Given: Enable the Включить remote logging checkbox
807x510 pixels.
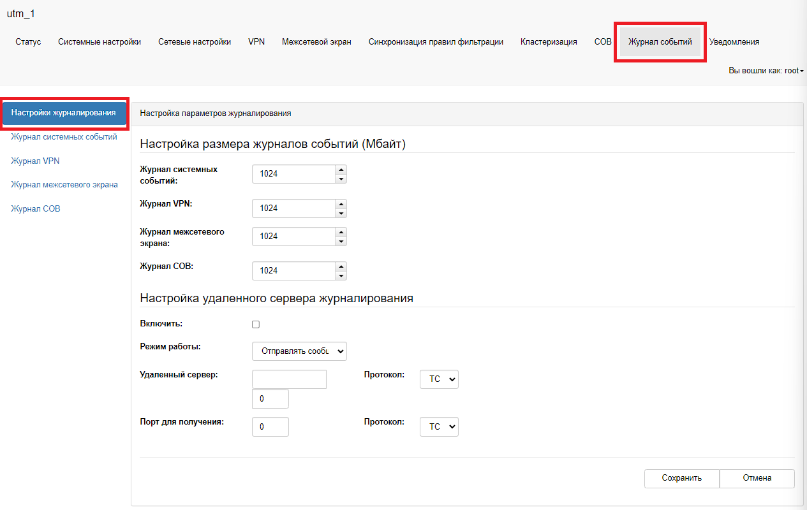Looking at the screenshot, I should [x=256, y=324].
